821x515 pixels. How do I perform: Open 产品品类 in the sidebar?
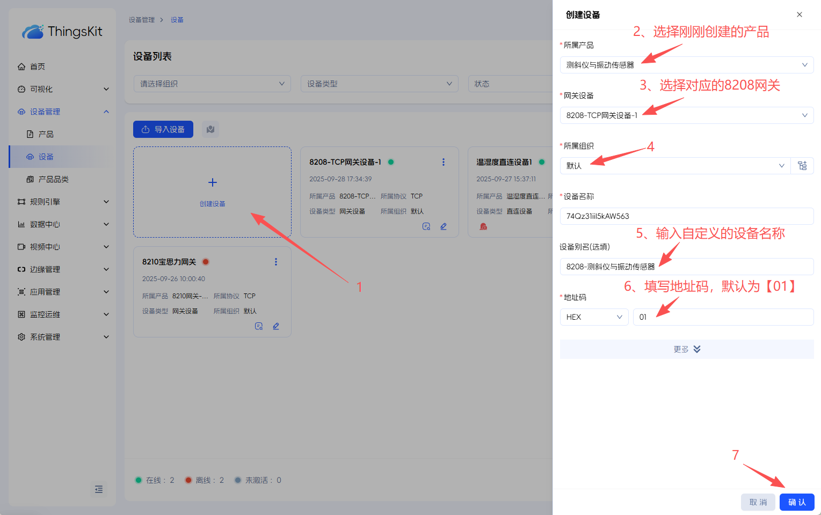click(x=53, y=179)
